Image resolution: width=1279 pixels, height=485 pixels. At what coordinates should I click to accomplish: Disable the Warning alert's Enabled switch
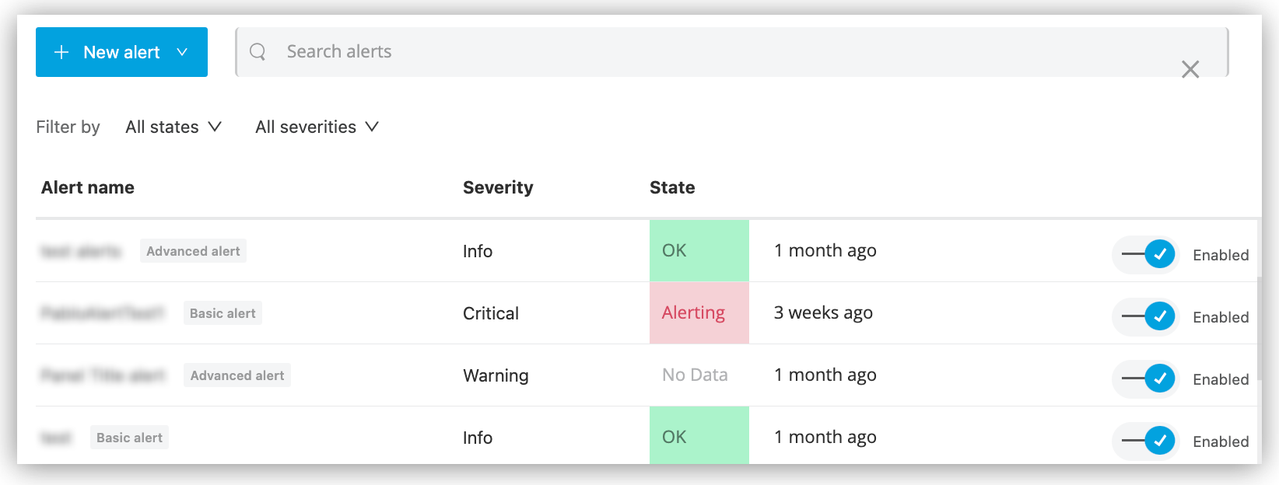1144,379
